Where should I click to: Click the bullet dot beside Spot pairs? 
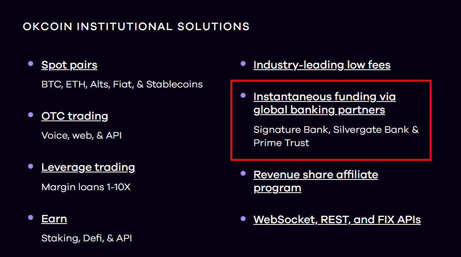(x=31, y=64)
